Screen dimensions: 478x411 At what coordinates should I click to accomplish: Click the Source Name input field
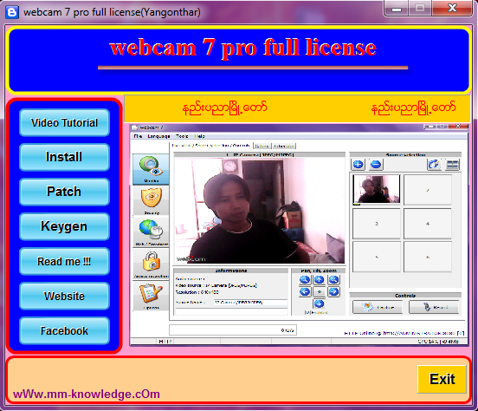click(x=250, y=303)
